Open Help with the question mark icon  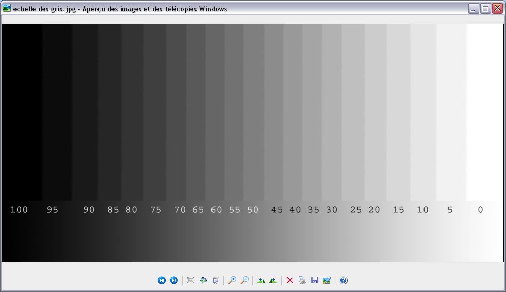(344, 280)
